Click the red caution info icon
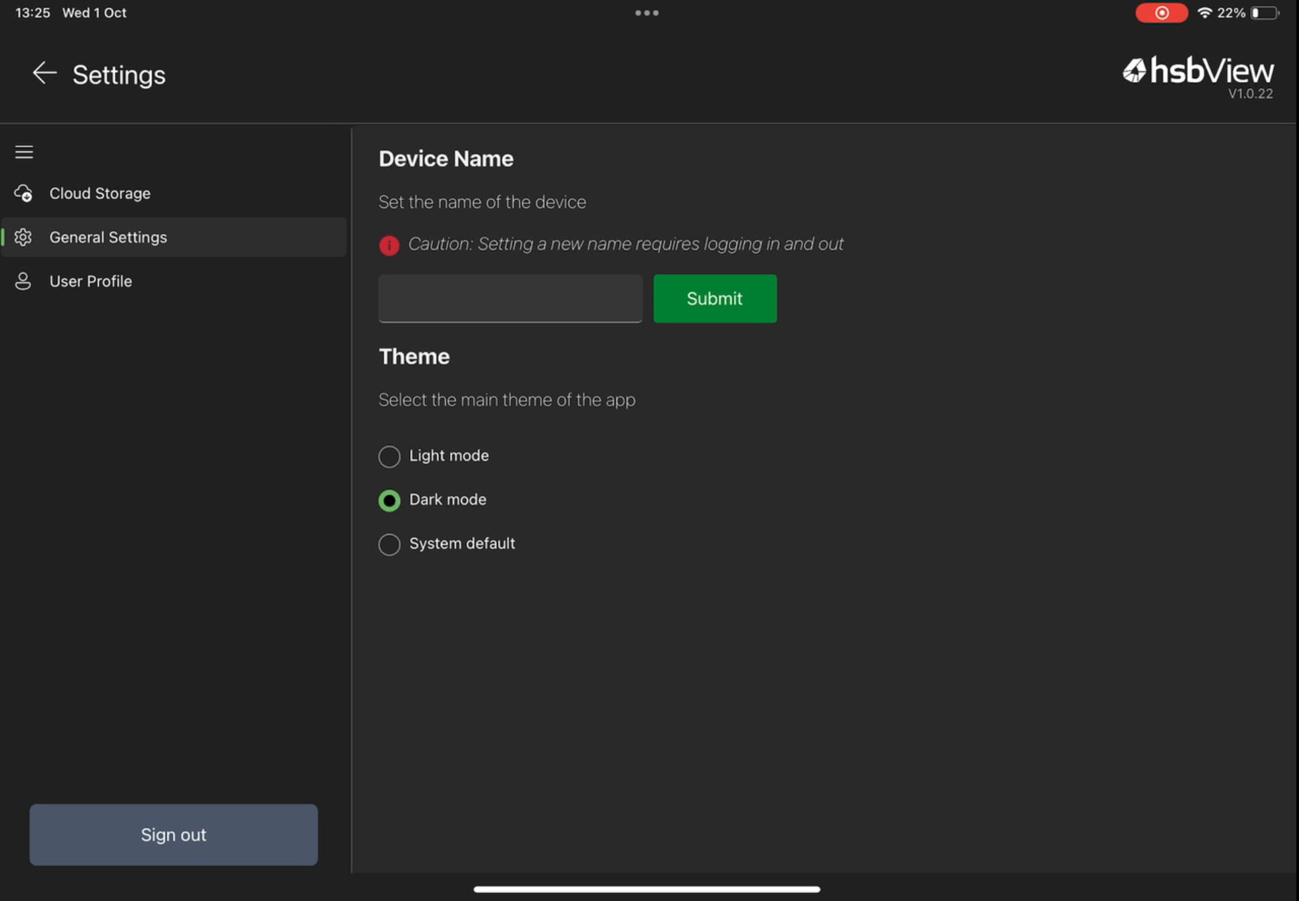 [x=389, y=245]
